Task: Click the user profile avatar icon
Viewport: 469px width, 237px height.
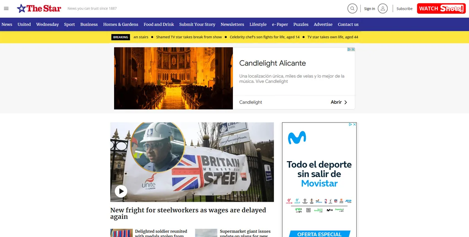Action: click(383, 8)
